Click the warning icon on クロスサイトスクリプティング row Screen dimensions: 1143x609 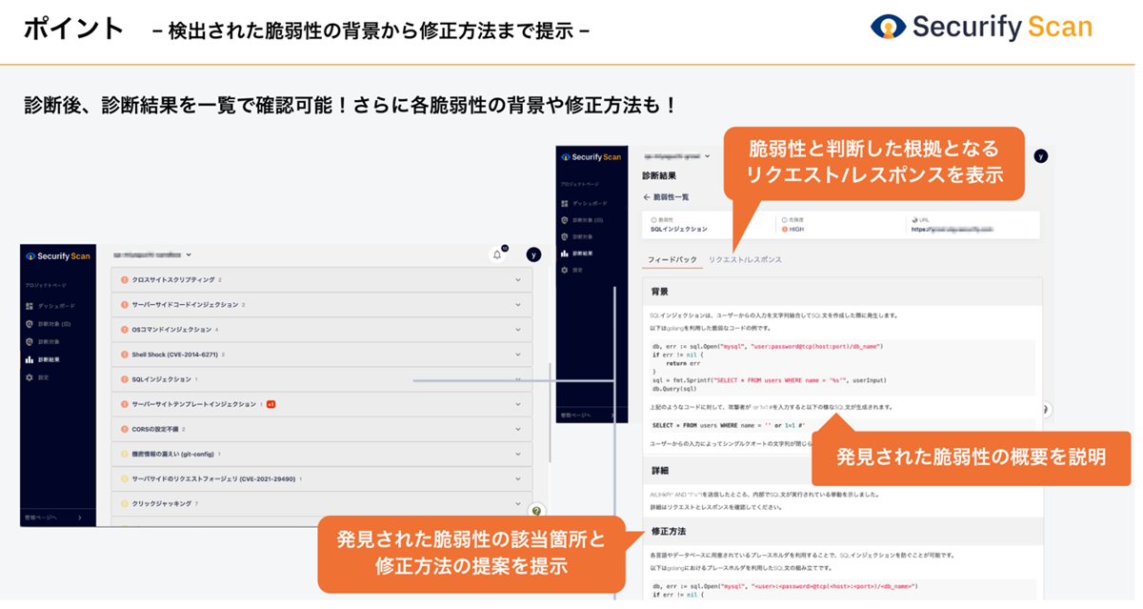[x=123, y=280]
